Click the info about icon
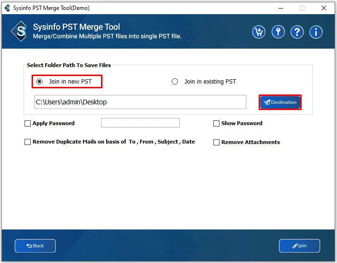 316,32
